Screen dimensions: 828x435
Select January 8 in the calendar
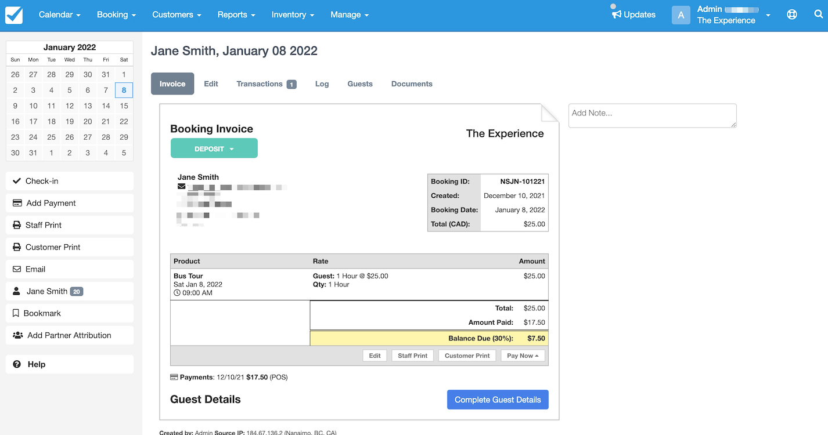[x=124, y=90]
